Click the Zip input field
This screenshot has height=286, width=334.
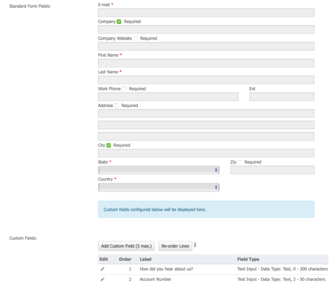click(272, 170)
